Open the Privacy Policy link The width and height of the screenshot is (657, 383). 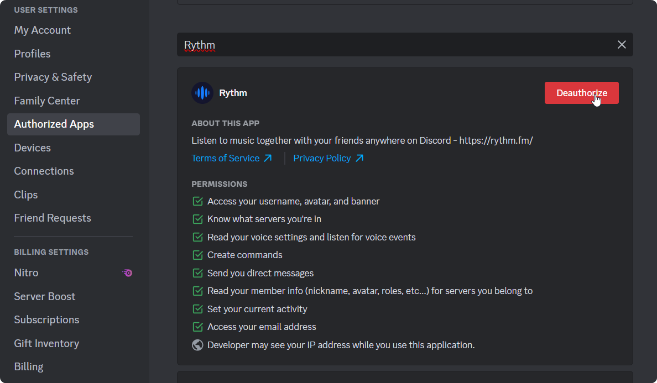[322, 158]
